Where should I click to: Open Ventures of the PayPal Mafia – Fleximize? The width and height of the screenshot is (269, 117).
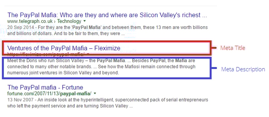[64, 48]
